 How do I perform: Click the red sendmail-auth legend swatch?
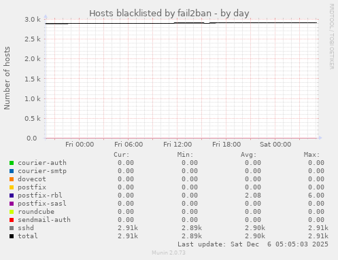(12, 220)
